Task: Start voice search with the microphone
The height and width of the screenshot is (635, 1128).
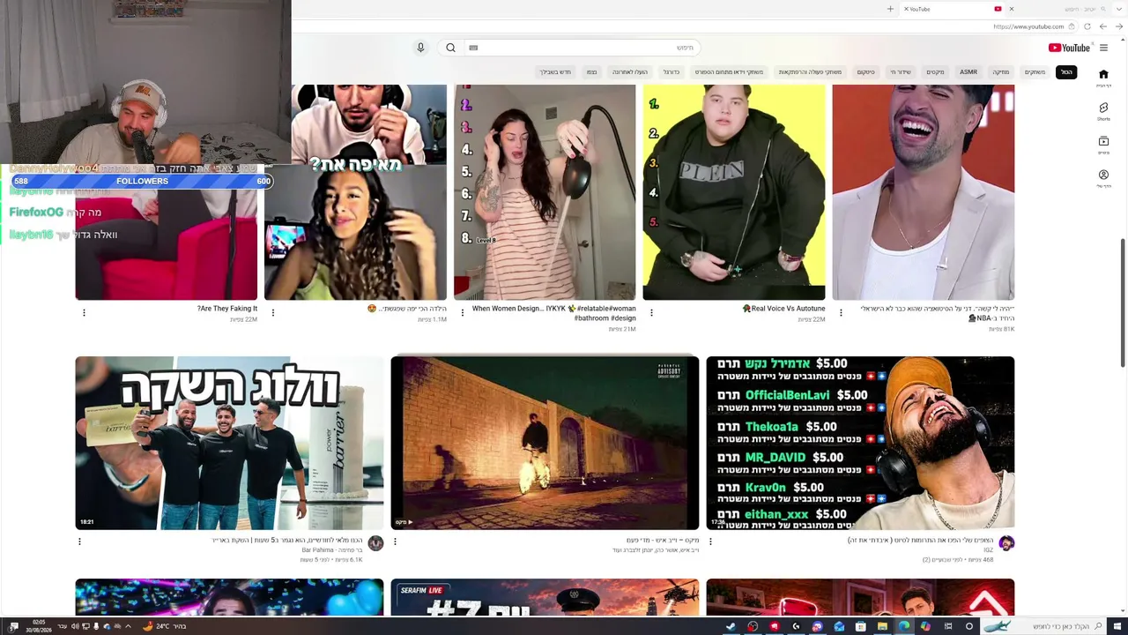Action: 420,48
